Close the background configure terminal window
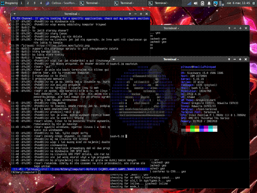The image size is (257, 193). [246, 28]
